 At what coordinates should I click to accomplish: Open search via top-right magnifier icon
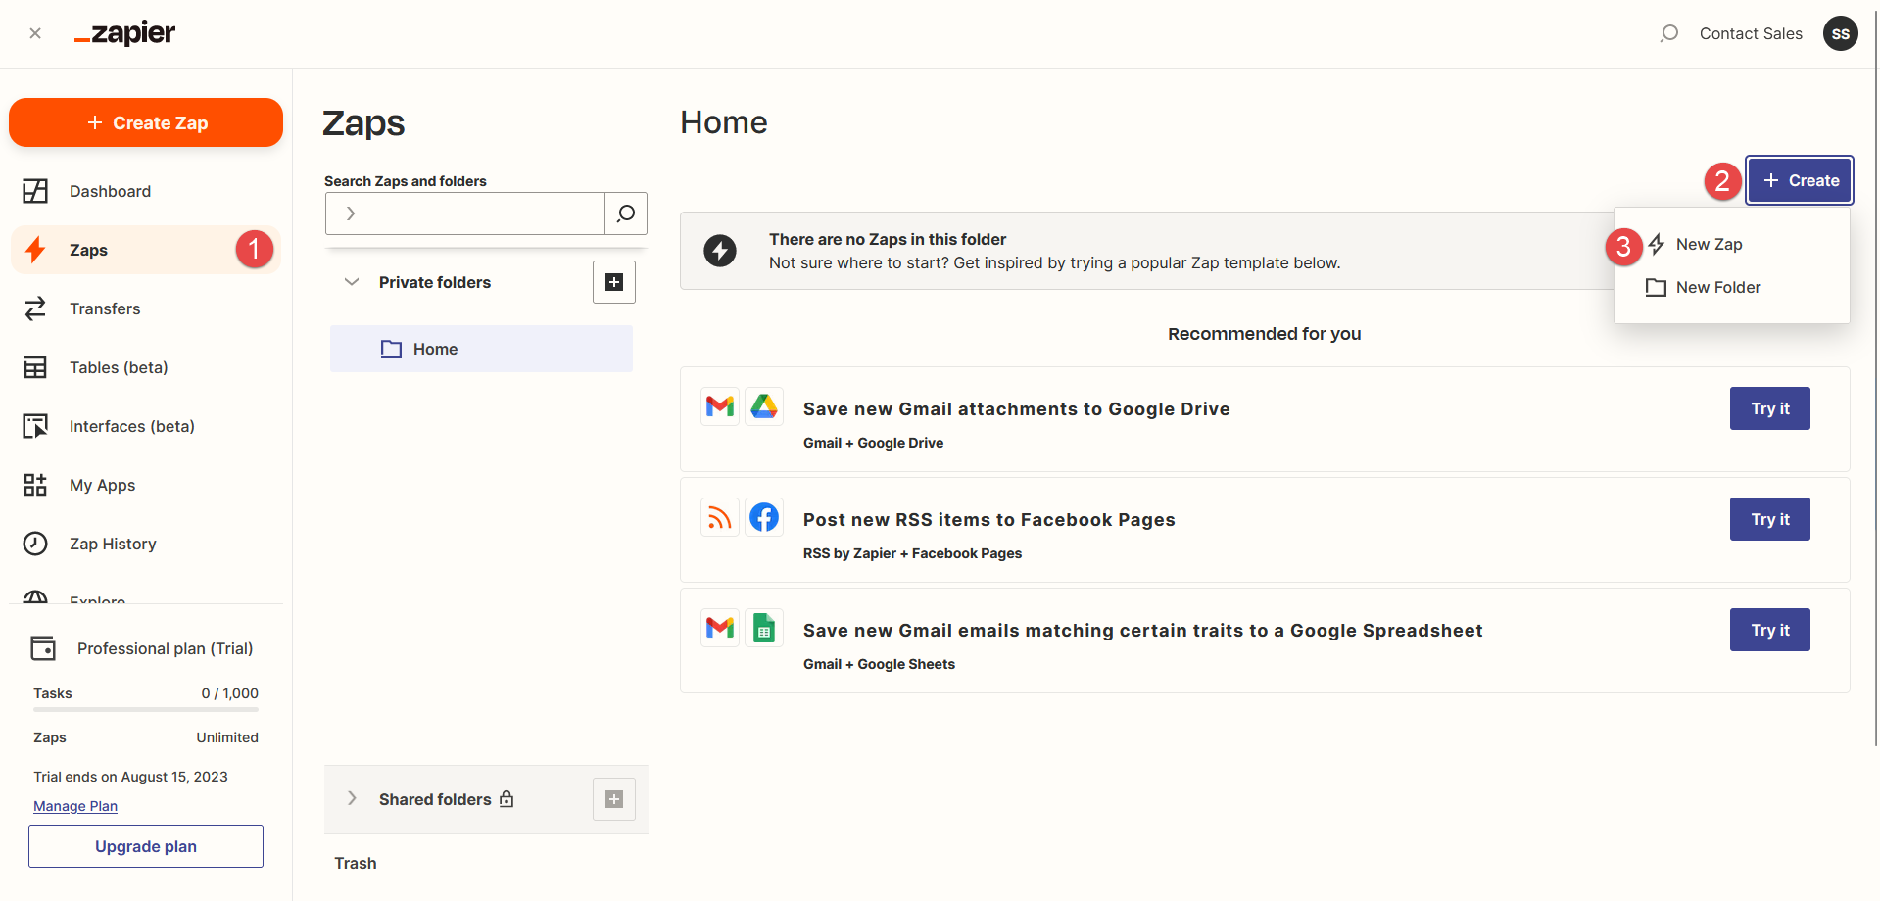(x=1669, y=33)
